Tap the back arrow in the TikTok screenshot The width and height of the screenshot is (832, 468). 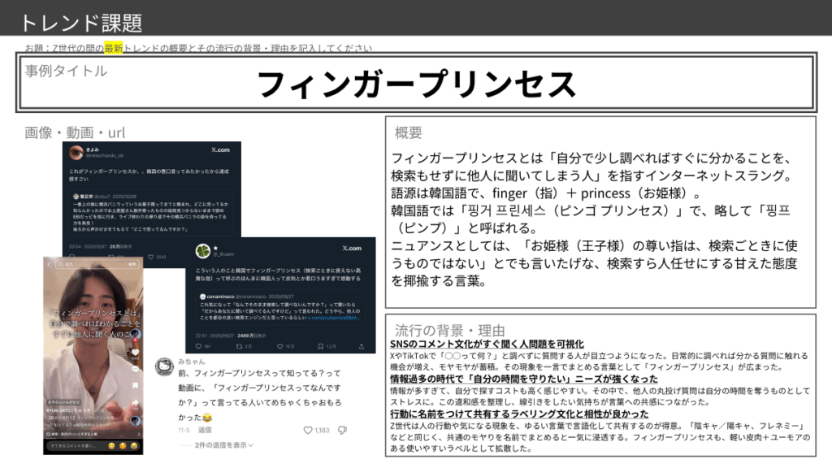[50, 266]
